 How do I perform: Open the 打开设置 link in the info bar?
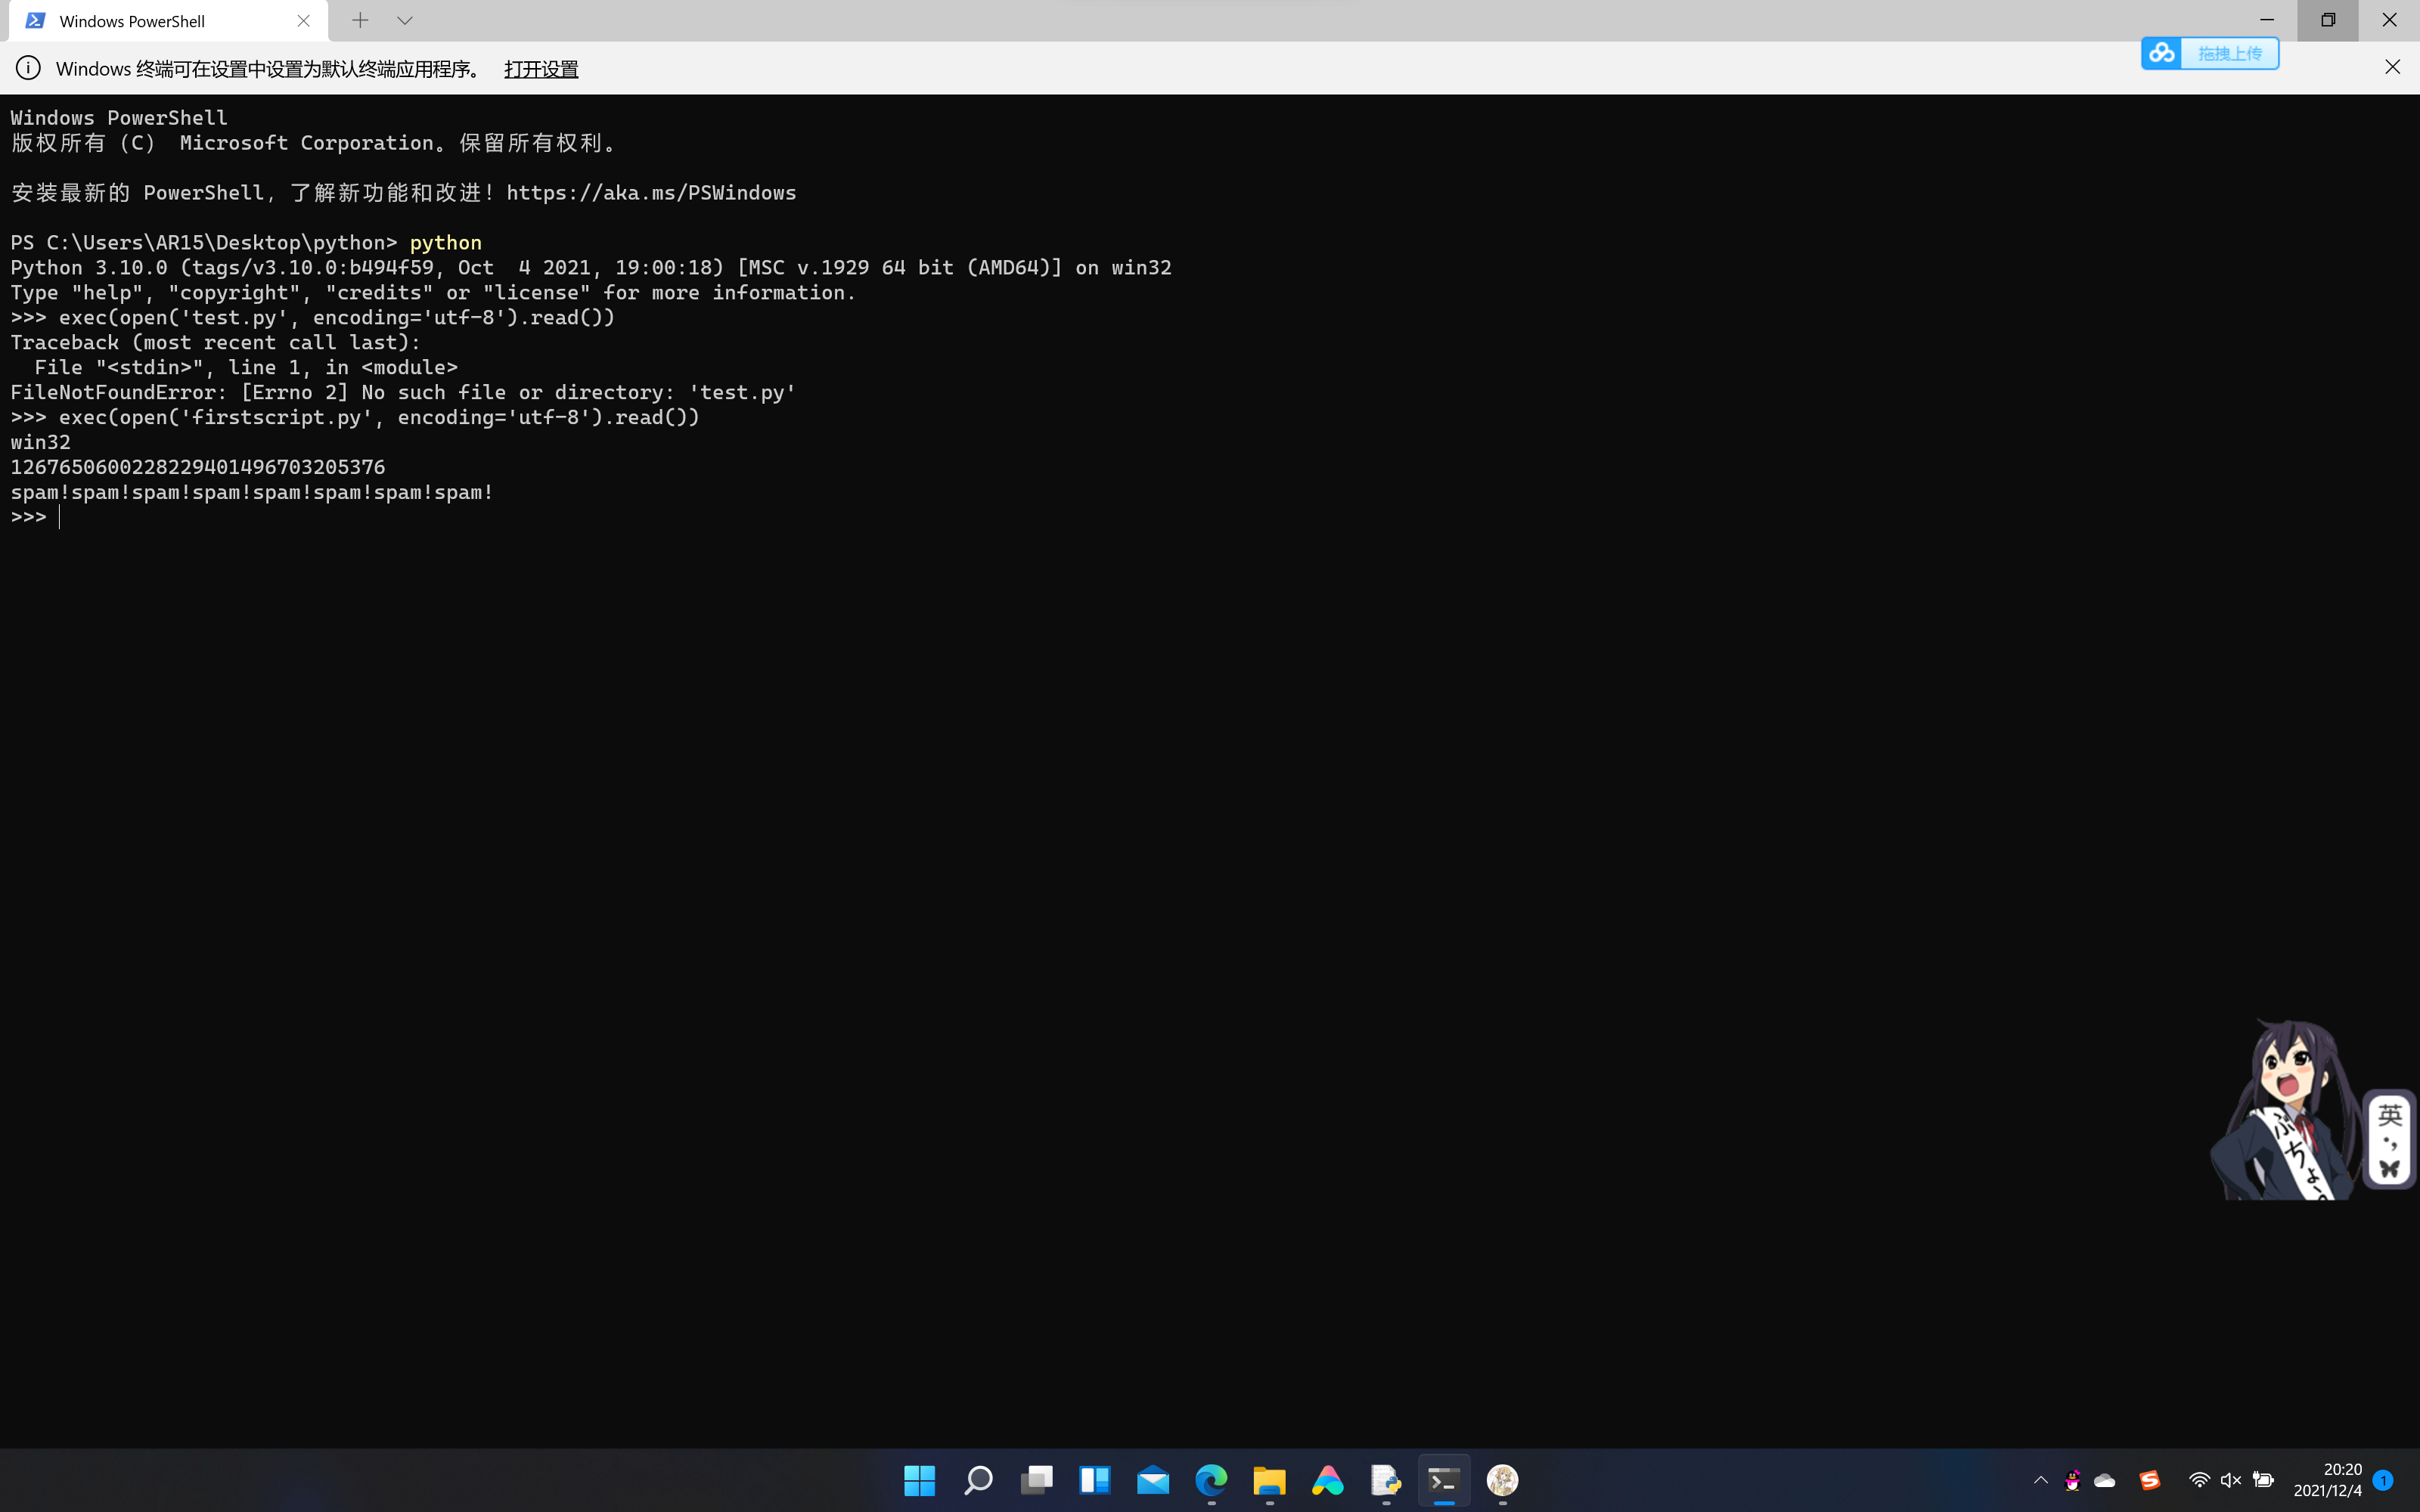(x=541, y=69)
